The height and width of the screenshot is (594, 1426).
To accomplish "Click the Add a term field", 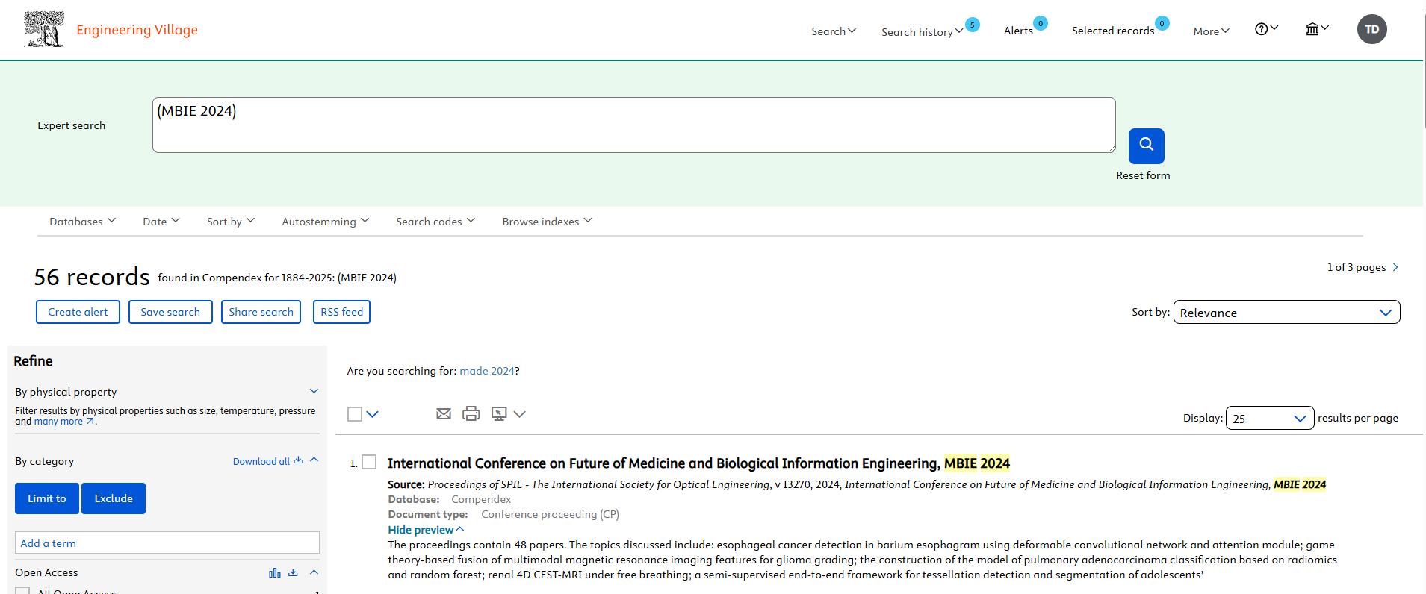I will click(167, 543).
